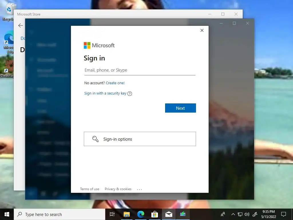Screen dimensions: 293x220
Task: Open the pen workspace tray icon
Action: [255, 214]
